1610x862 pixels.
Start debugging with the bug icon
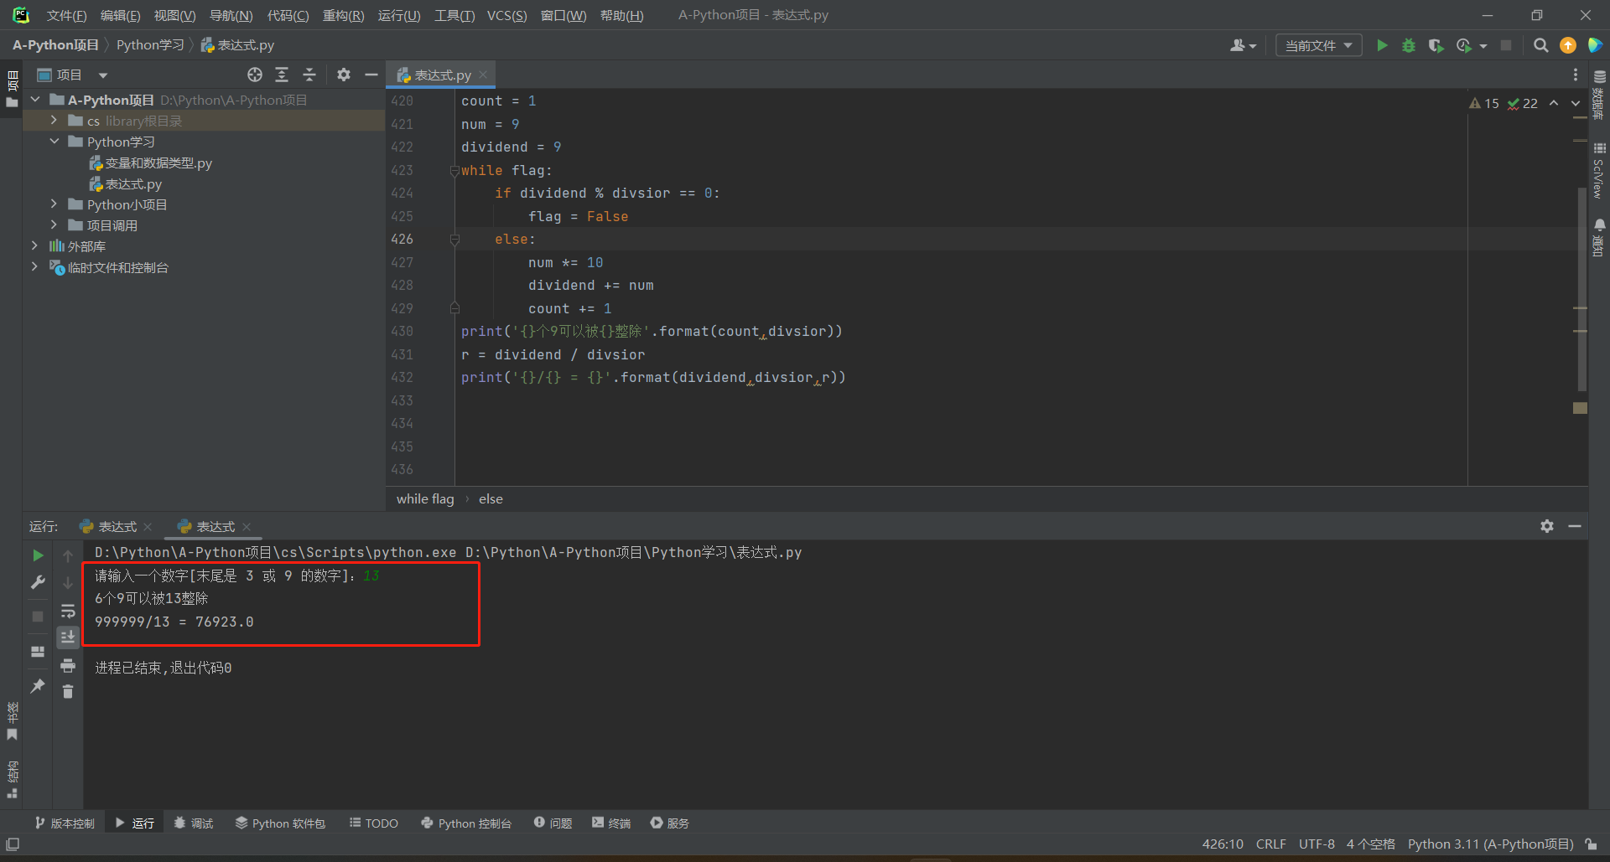1409,45
